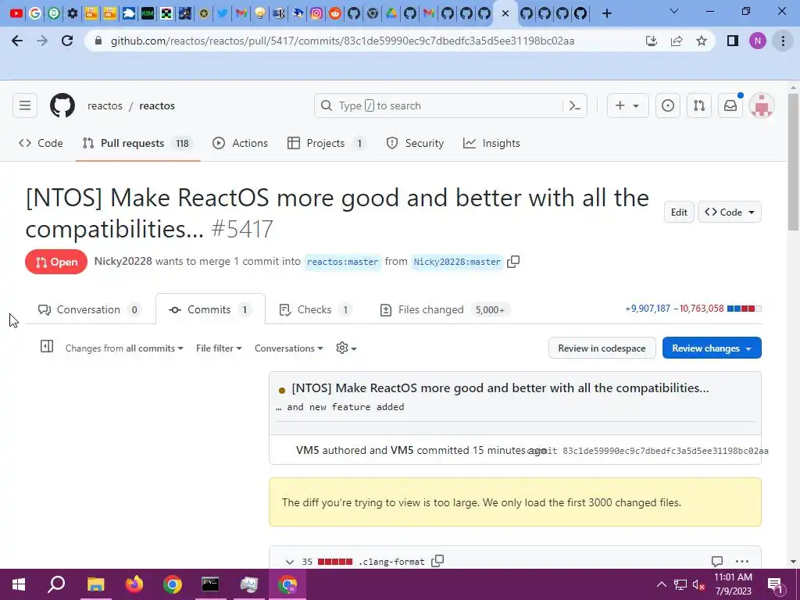Open the hamburger navigation menu
Image resolution: width=800 pixels, height=600 pixels.
point(25,105)
